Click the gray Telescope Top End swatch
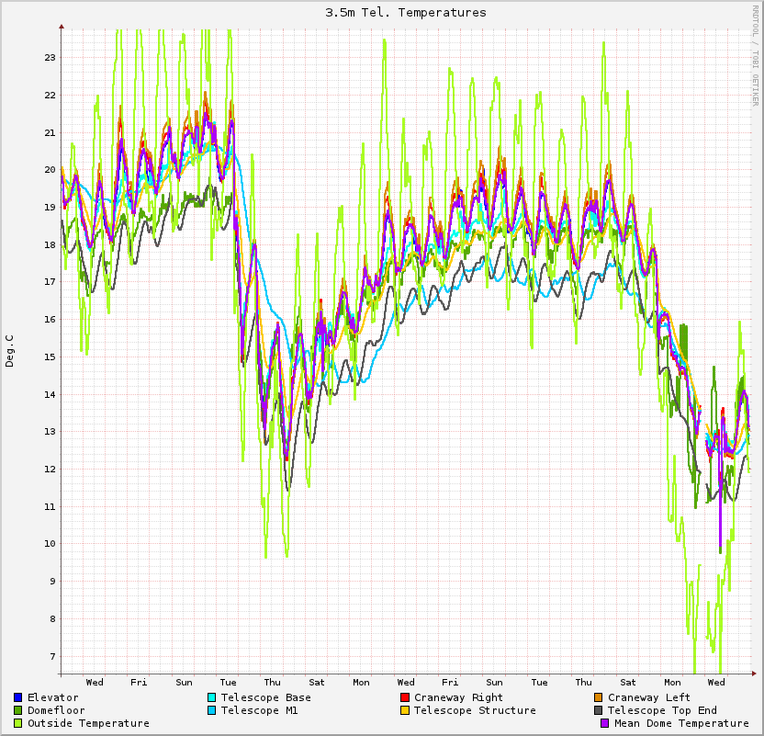This screenshot has height=736, width=764. point(599,710)
